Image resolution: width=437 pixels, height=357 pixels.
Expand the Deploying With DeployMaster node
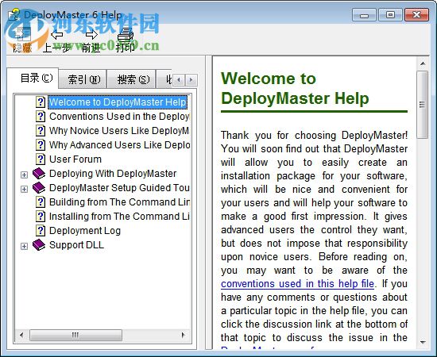(x=25, y=175)
